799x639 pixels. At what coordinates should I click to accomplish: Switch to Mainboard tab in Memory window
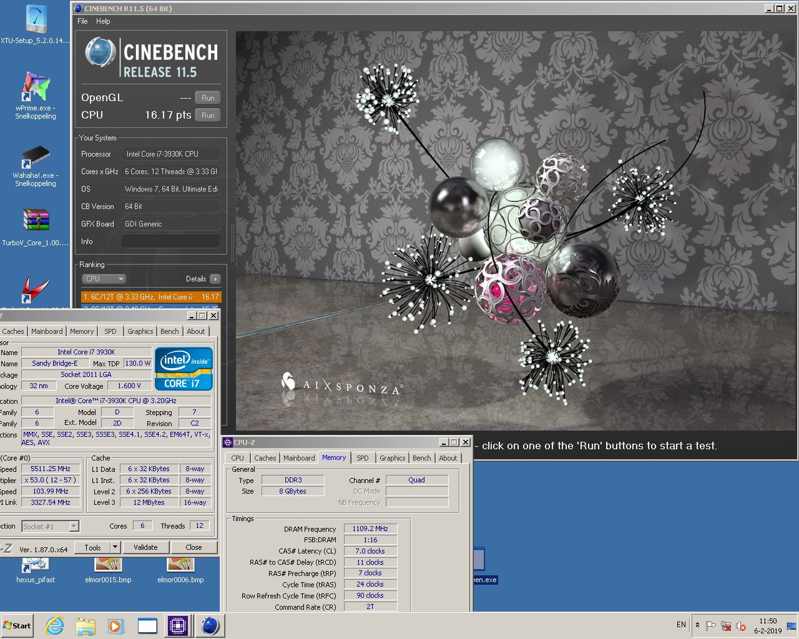[299, 458]
